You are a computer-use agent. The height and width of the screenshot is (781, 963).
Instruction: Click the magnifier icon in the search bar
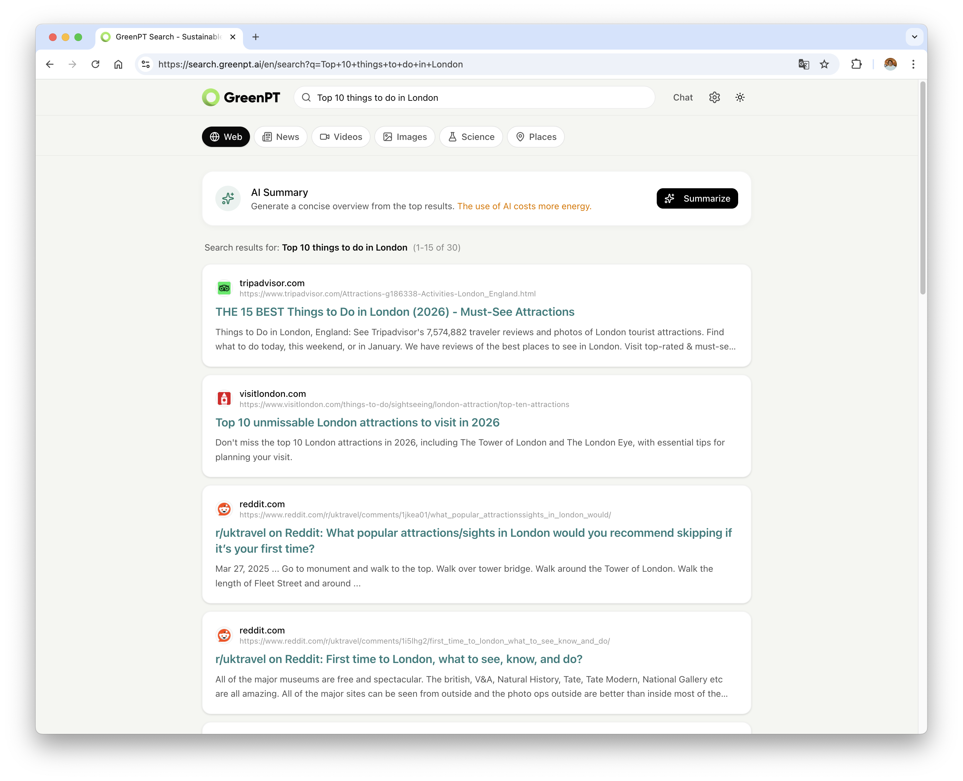point(307,97)
